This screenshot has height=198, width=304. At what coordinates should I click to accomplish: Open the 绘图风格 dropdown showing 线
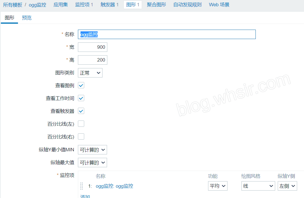[x=258, y=186]
